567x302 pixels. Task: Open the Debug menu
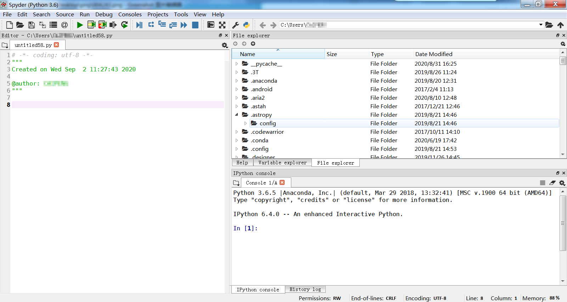pyautogui.click(x=104, y=15)
